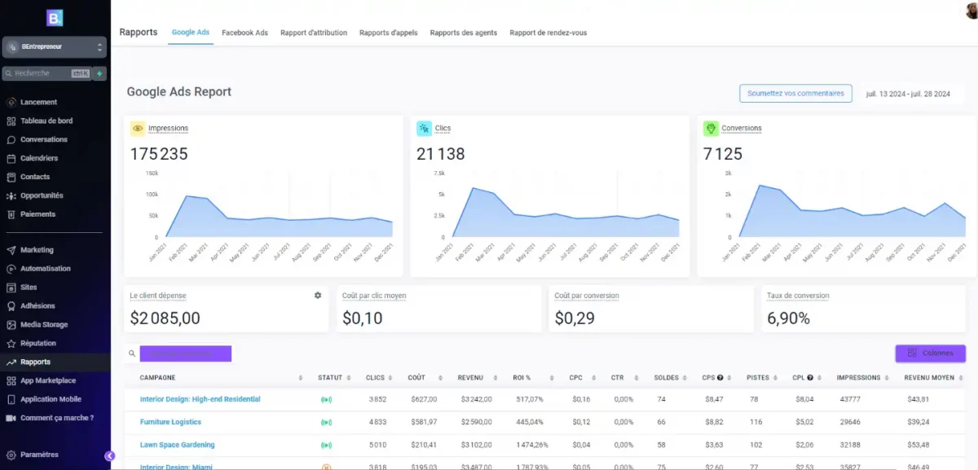Open Calendriers in the sidebar

39,158
